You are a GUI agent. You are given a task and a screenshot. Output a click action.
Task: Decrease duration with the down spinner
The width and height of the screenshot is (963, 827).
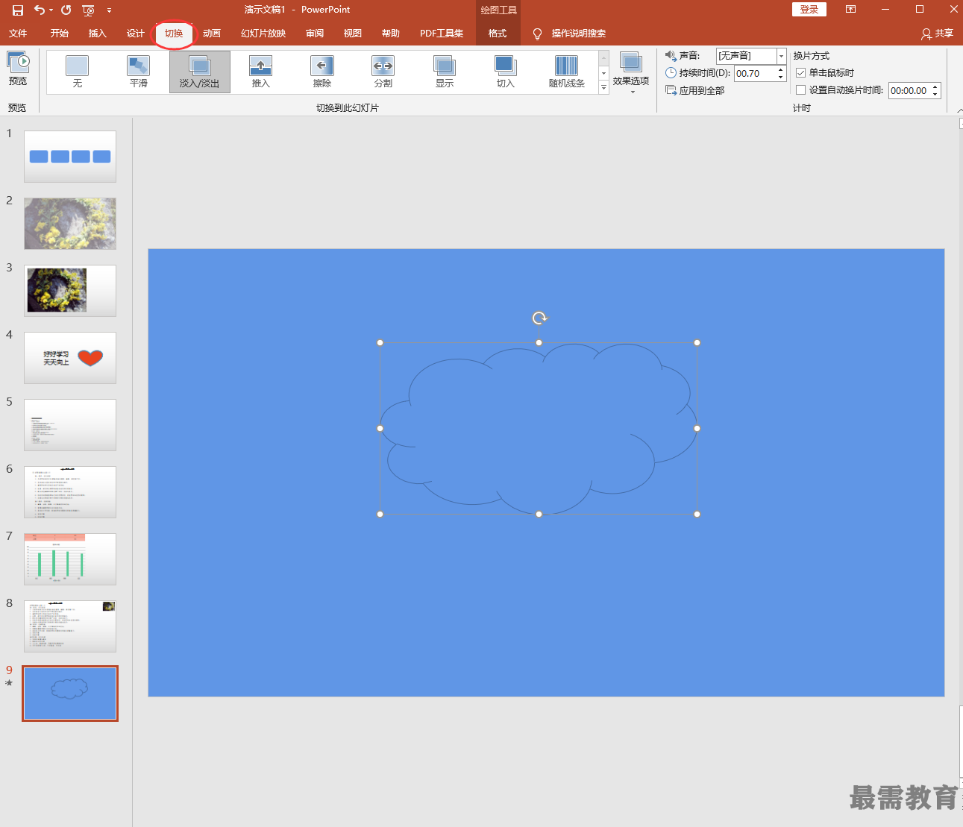point(781,77)
